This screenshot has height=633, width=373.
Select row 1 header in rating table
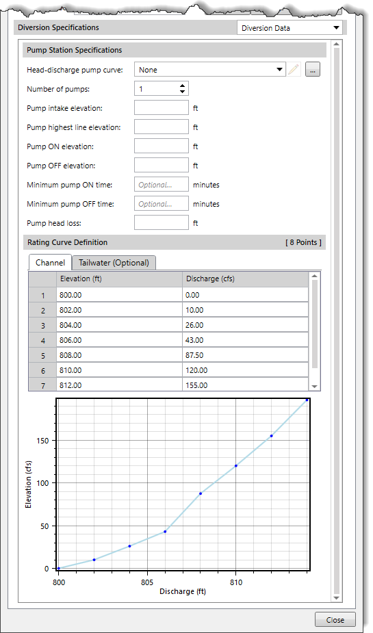[x=43, y=296]
